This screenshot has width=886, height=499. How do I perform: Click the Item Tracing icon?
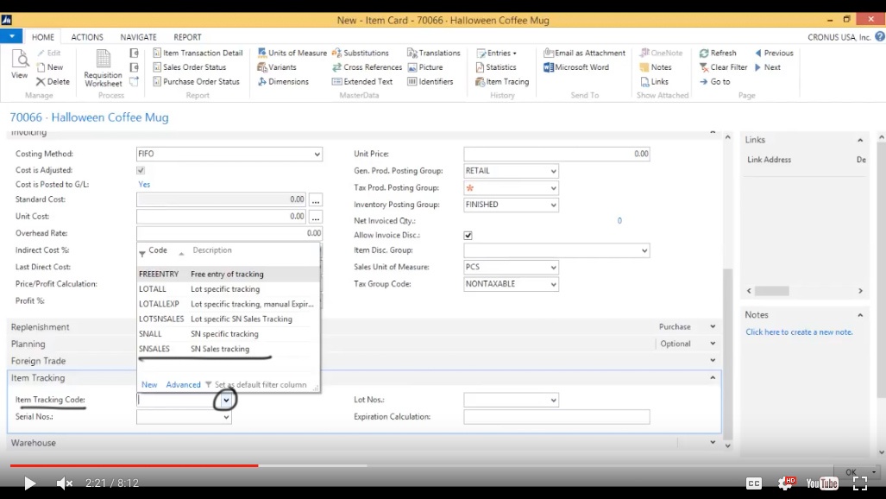coord(481,82)
